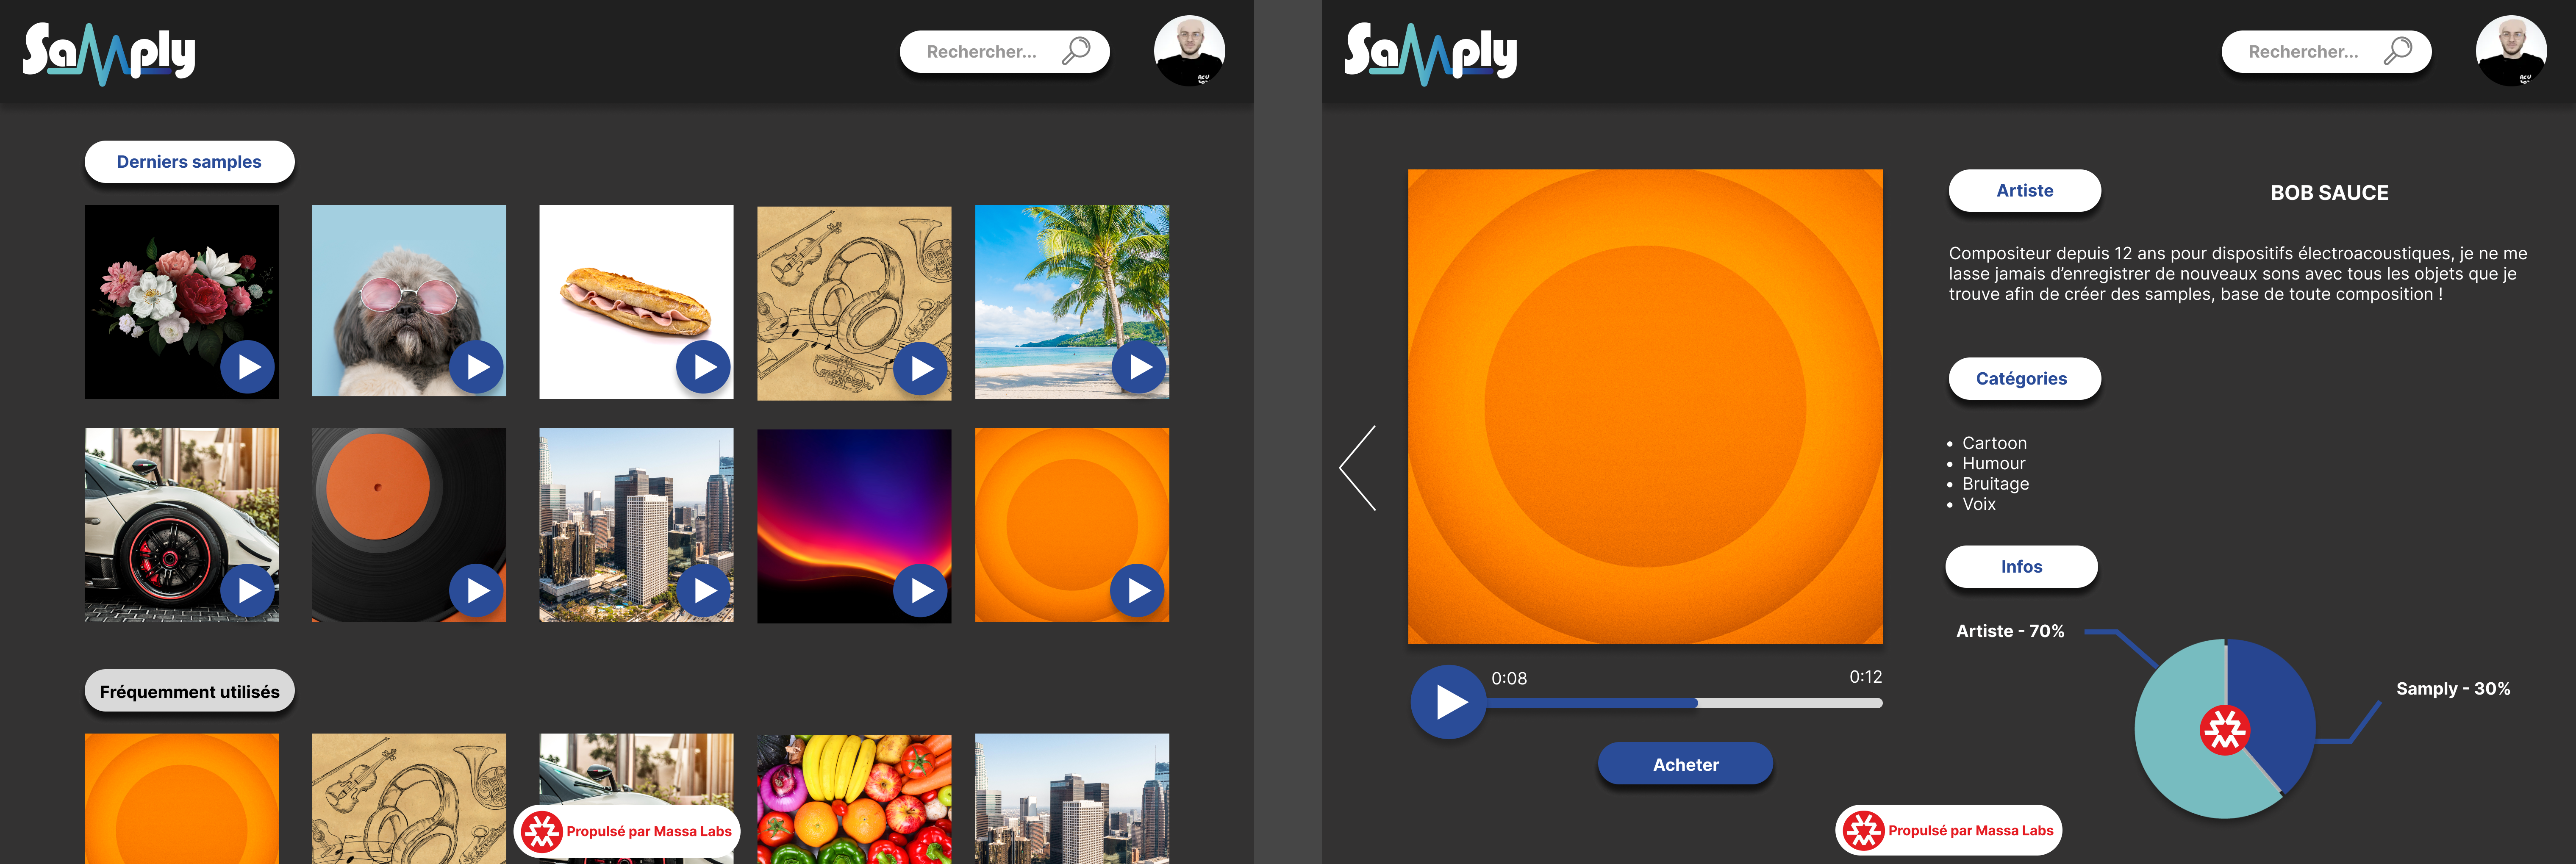Play the white sports car sample

coord(248,591)
